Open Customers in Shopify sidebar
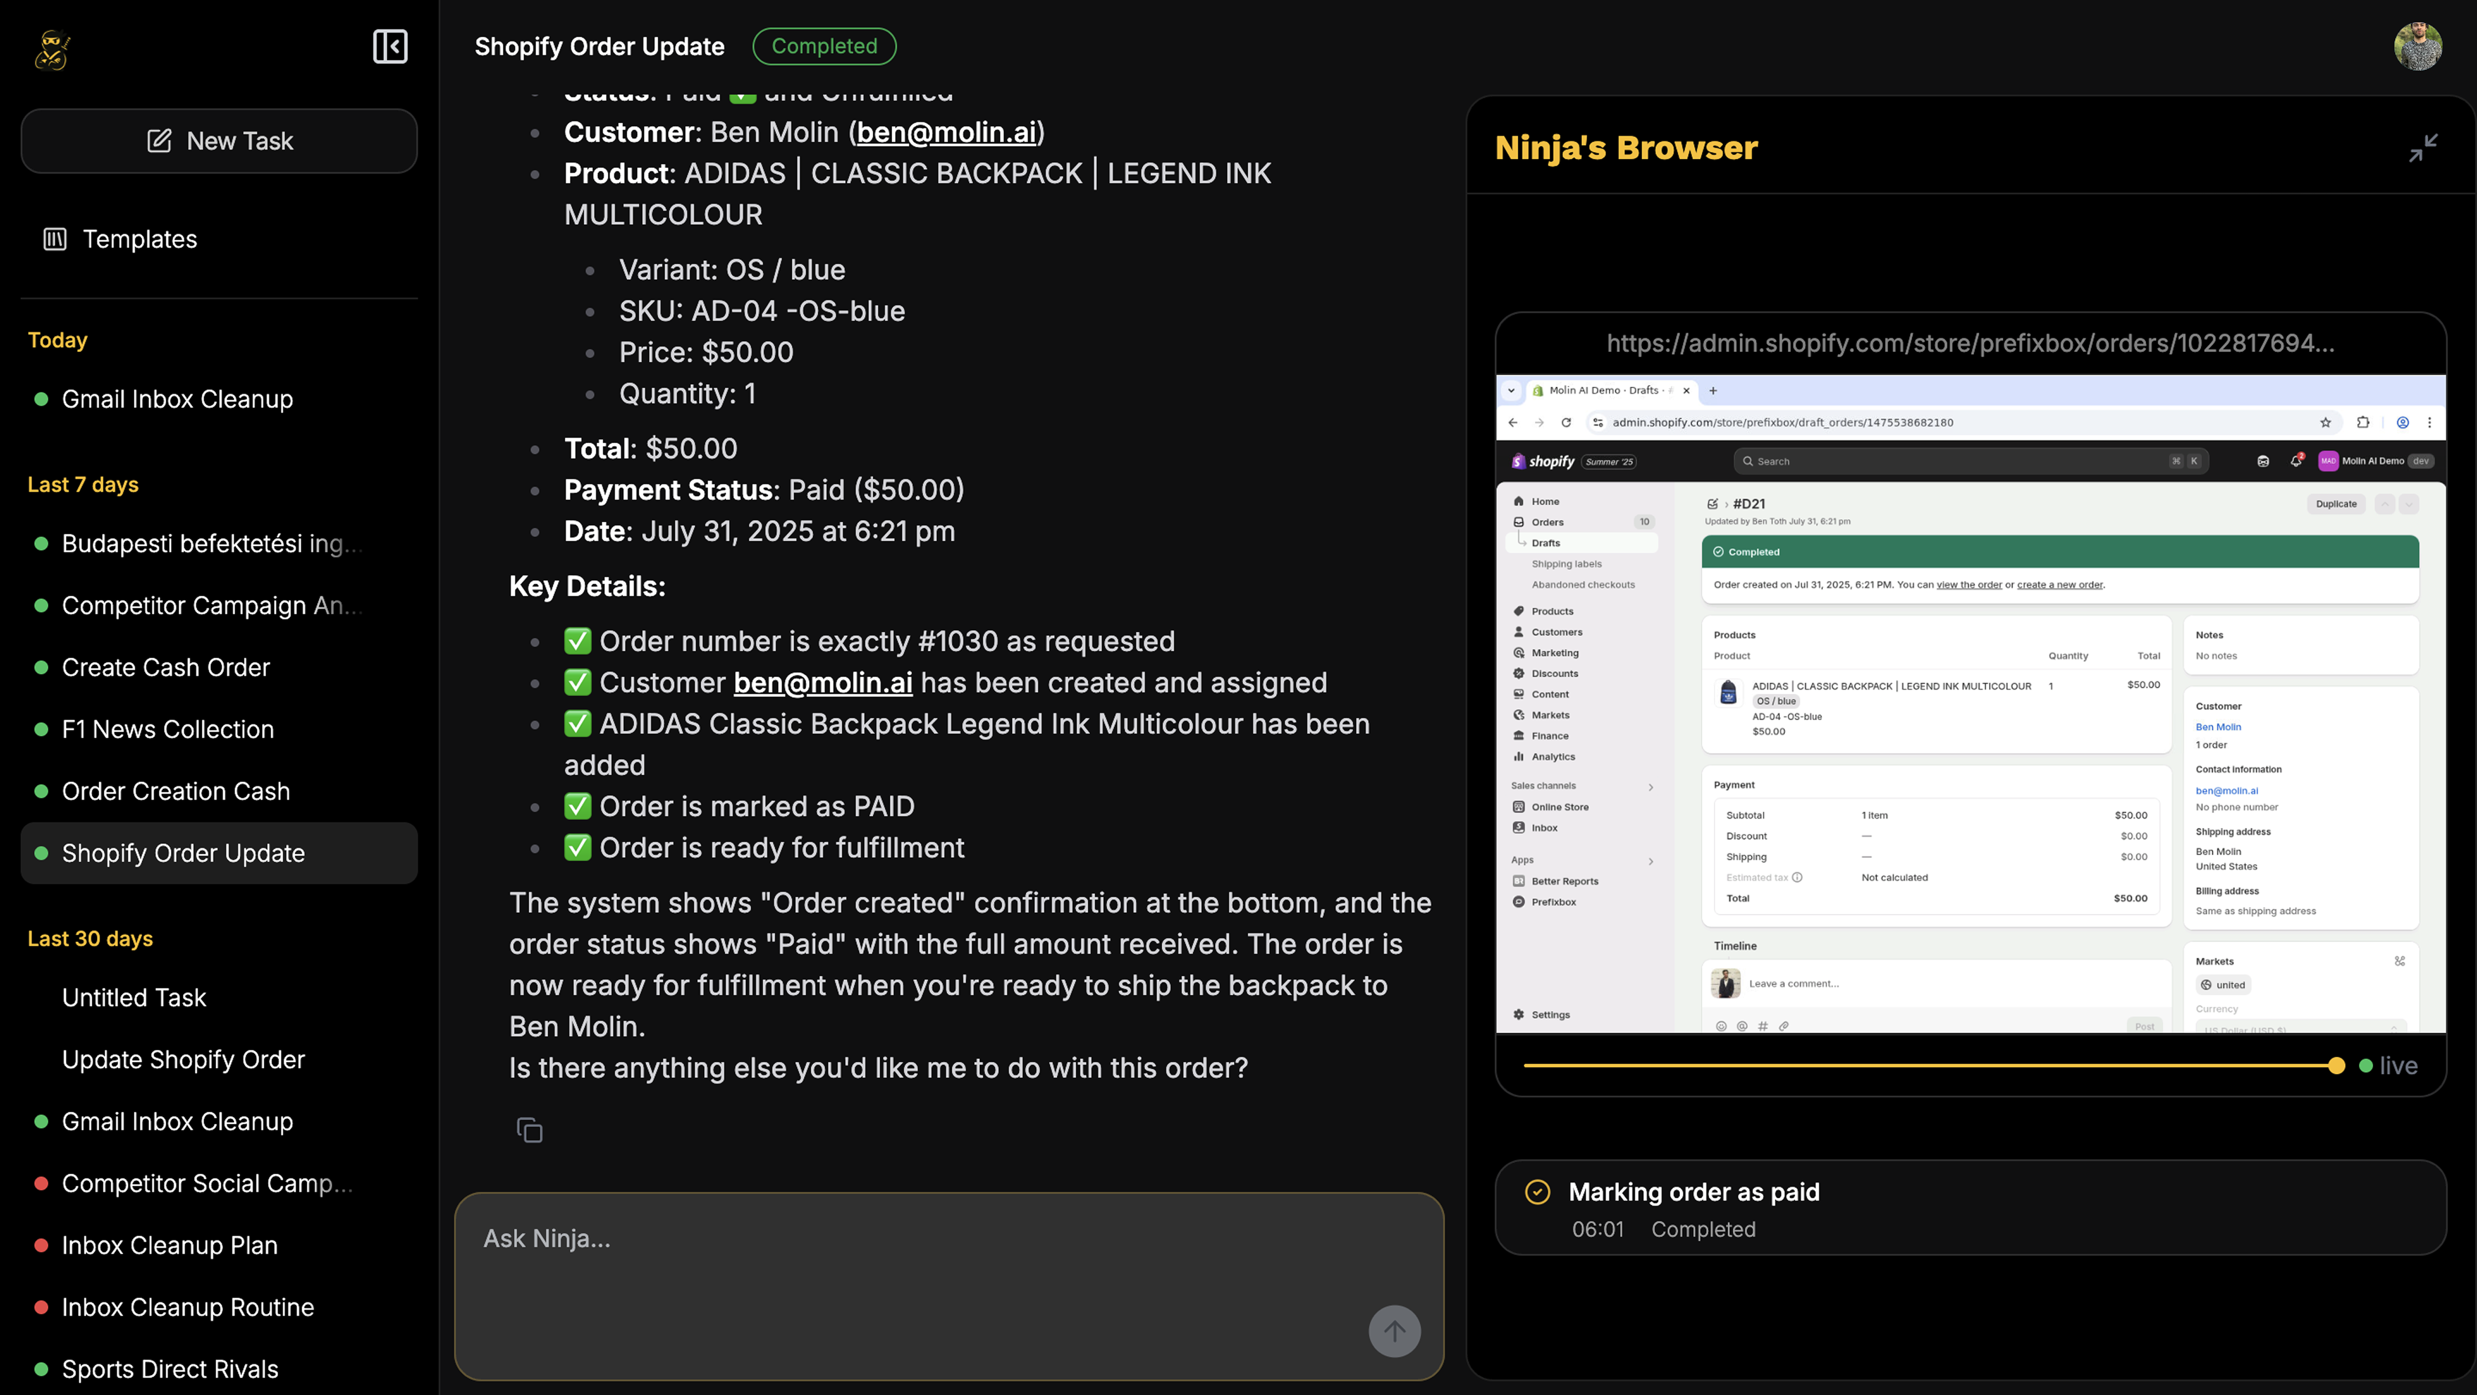The height and width of the screenshot is (1395, 2477). click(x=1556, y=632)
